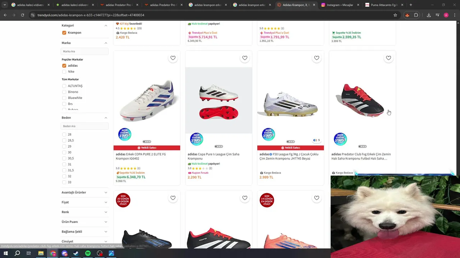Collapse the Beden filter section
Screen dimensions: 460x258
(x=106, y=118)
